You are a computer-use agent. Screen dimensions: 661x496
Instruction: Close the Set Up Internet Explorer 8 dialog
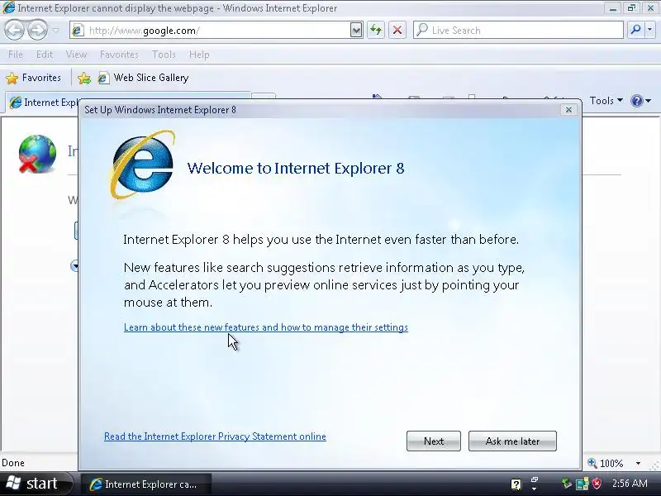tap(568, 110)
